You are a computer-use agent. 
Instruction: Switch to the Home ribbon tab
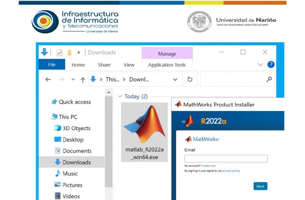(78, 65)
